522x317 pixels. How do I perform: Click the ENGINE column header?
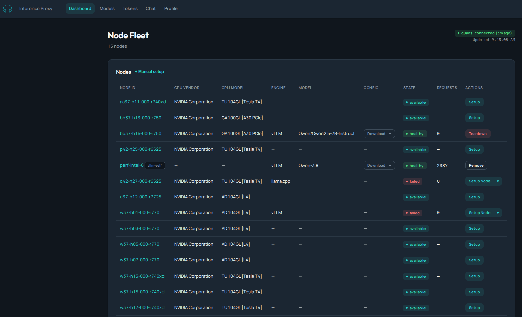278,88
